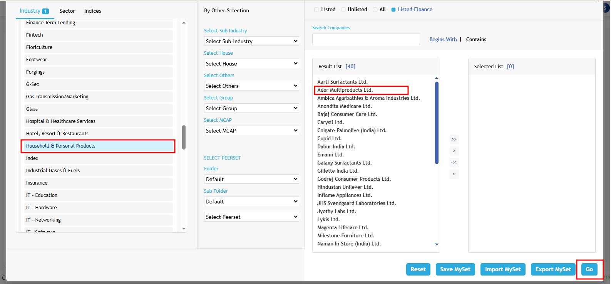
Task: Open the Select MCAP dropdown
Action: click(x=251, y=131)
